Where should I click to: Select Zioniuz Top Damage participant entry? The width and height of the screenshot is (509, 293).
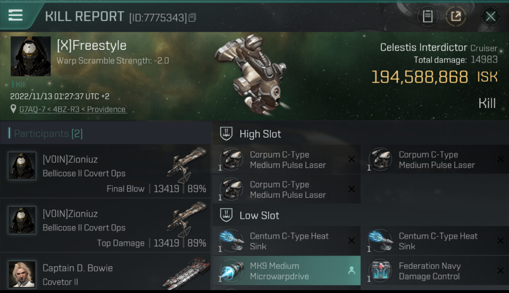tap(105, 225)
